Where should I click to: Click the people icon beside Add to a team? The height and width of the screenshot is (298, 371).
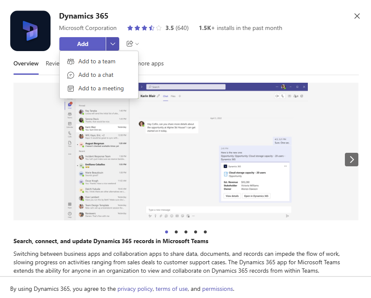point(70,61)
